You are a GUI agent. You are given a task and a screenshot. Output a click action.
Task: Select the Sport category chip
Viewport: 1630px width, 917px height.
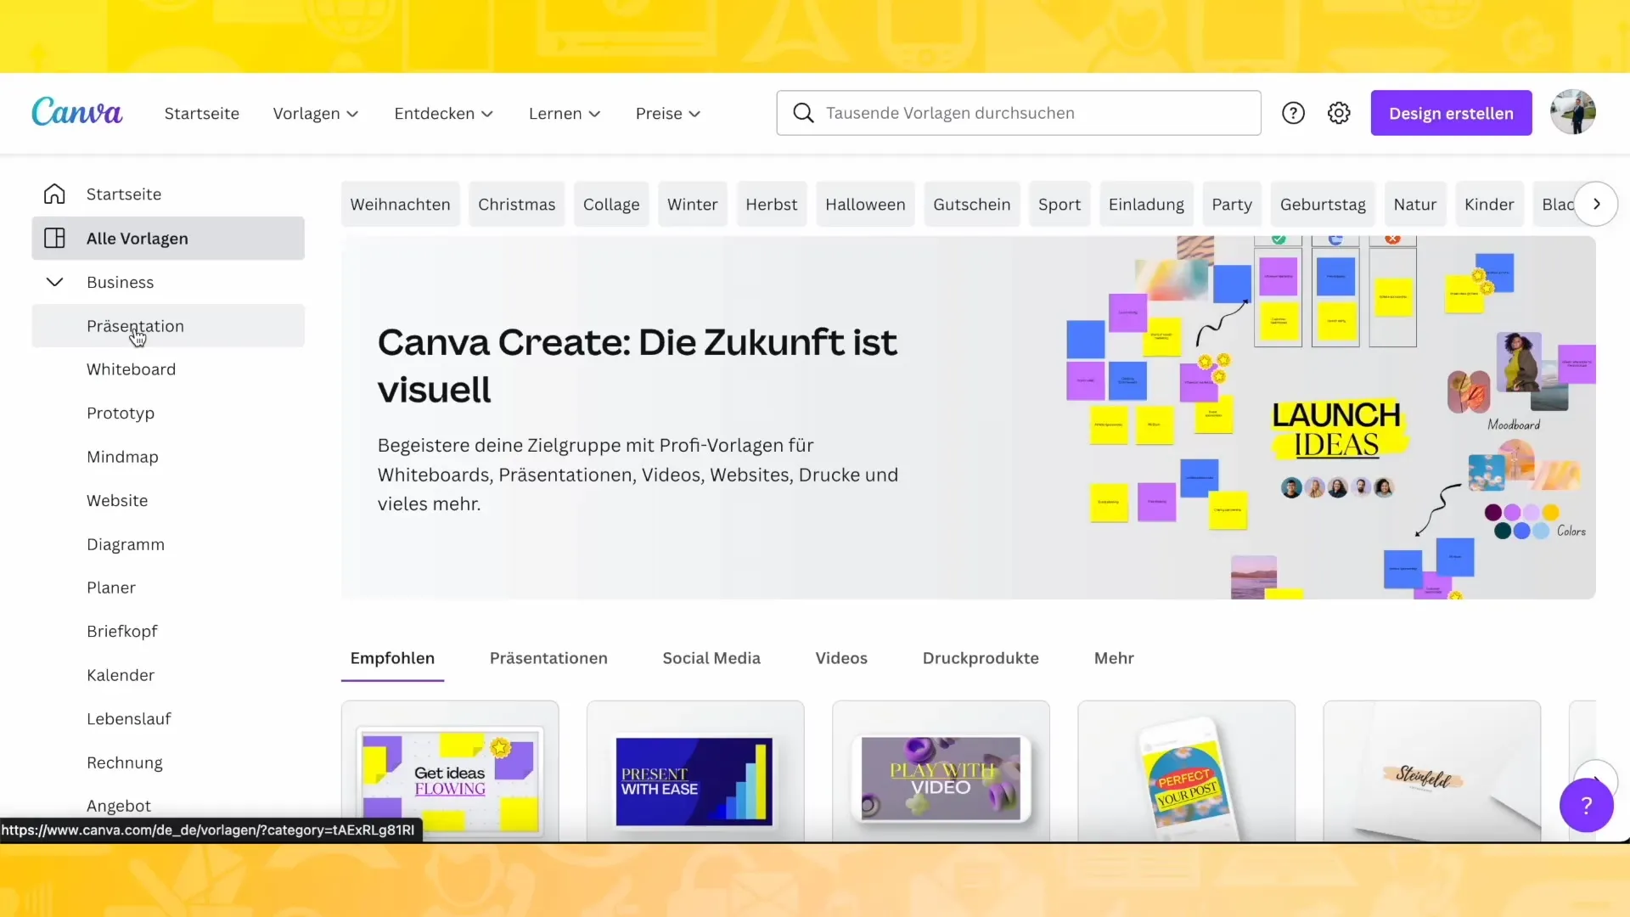(1059, 204)
